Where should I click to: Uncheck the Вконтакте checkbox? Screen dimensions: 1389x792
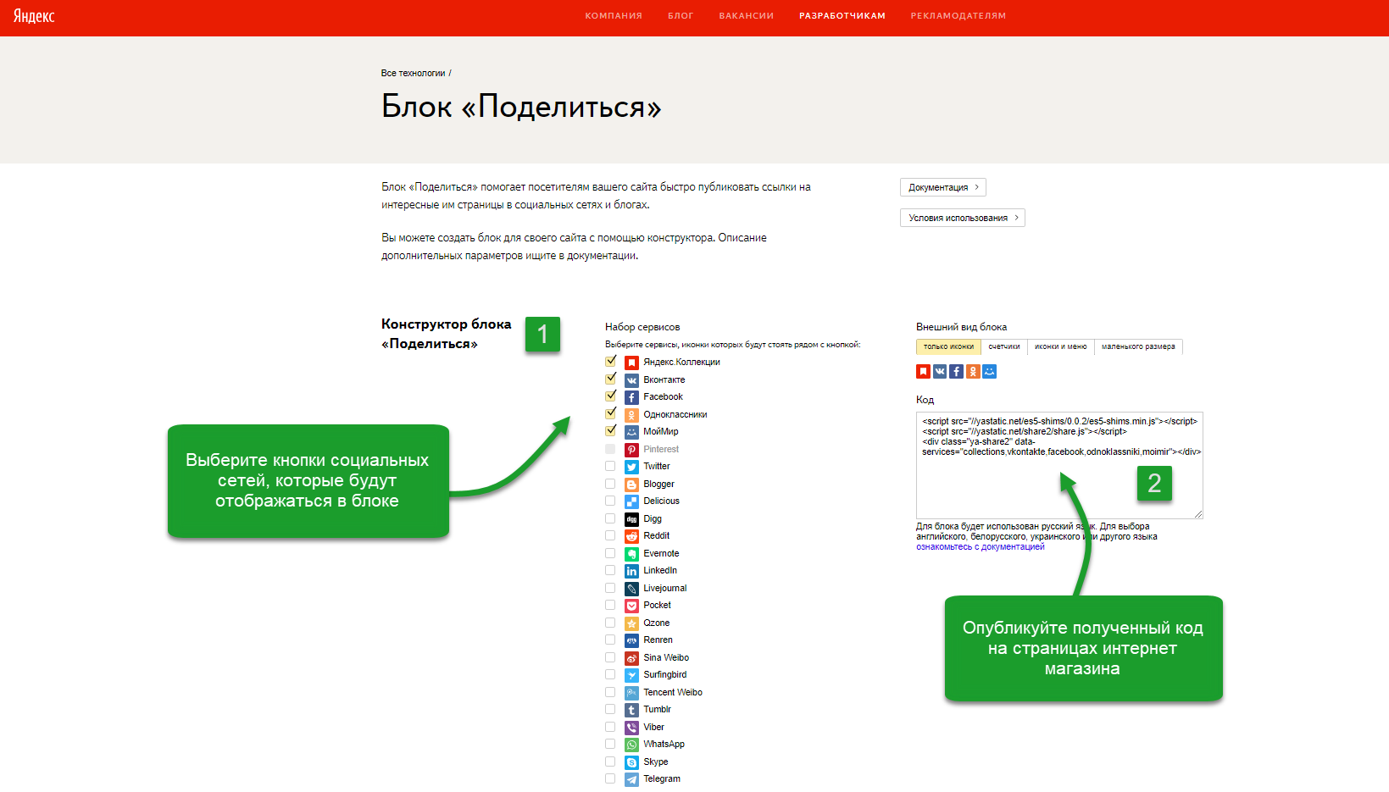coord(610,379)
